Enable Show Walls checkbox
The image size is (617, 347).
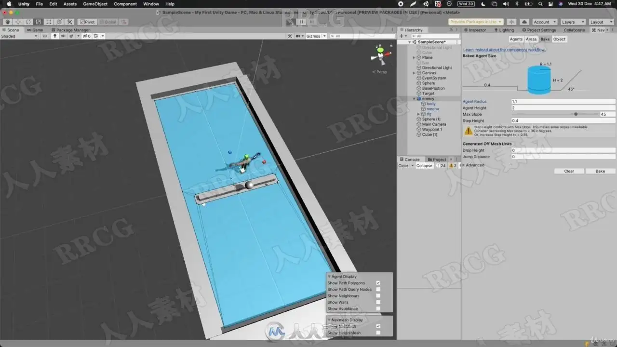[378, 302]
